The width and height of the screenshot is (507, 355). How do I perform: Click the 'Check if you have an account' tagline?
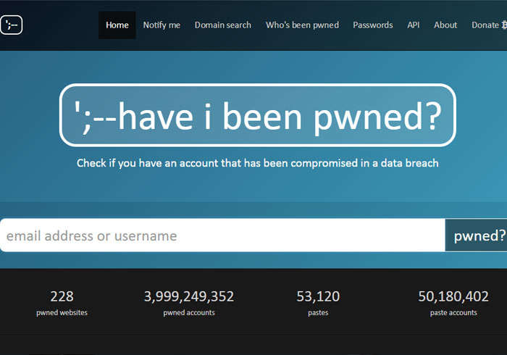[x=258, y=163]
